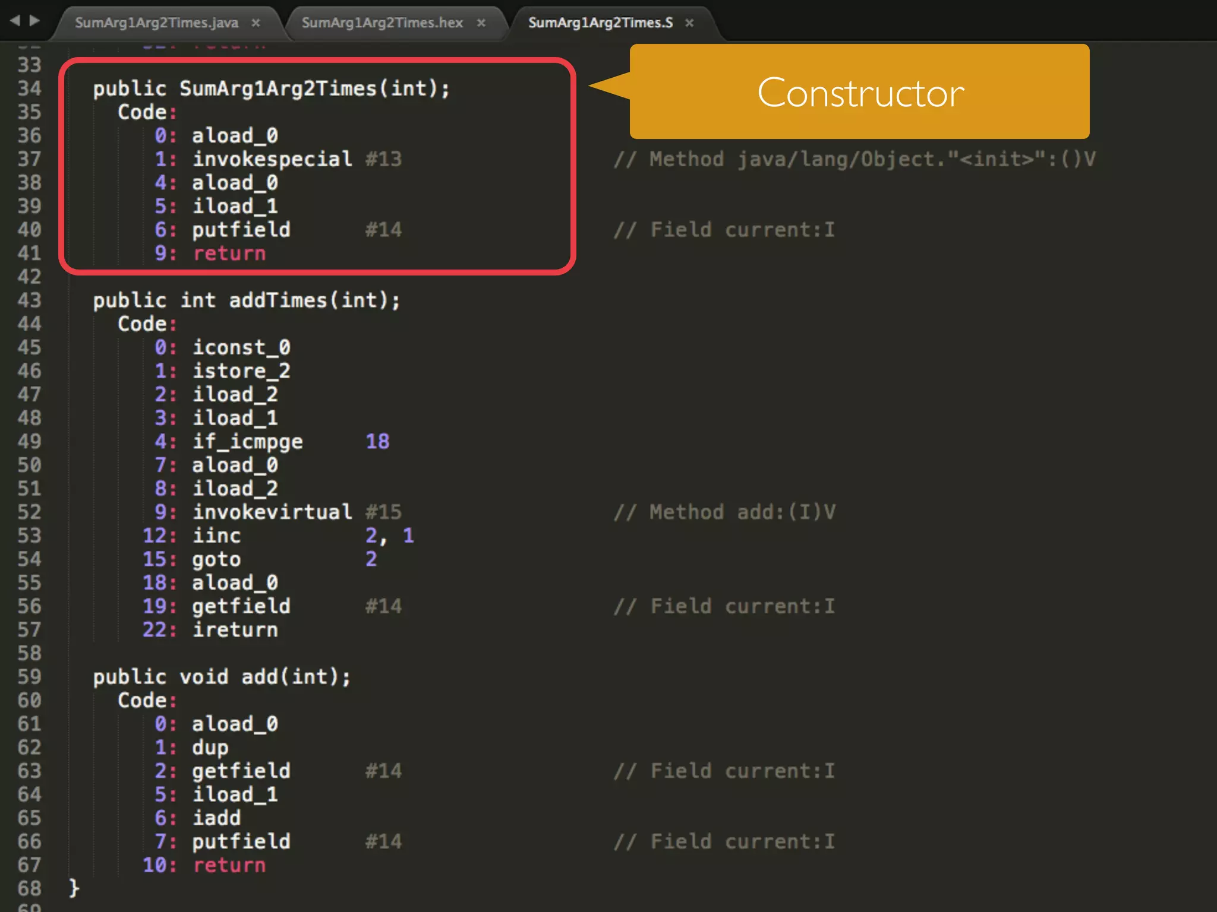Screen dimensions: 1217x912
Task: Close the SumArg1Arg2Times.S tab
Action: click(x=689, y=23)
